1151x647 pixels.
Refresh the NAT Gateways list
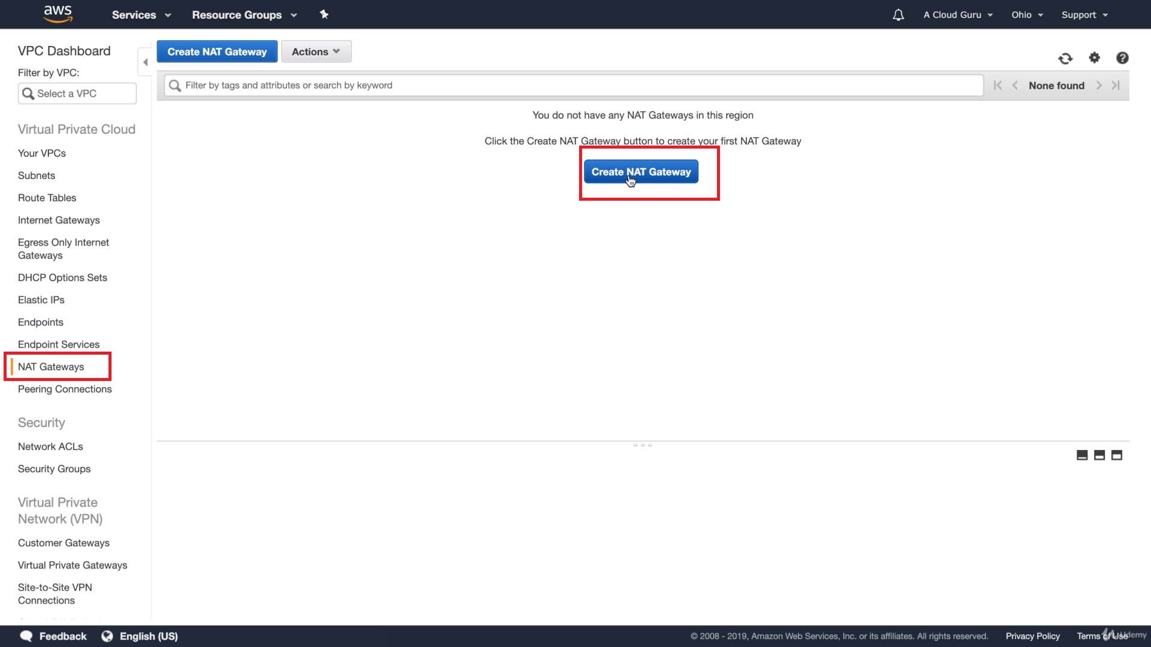pyautogui.click(x=1065, y=58)
